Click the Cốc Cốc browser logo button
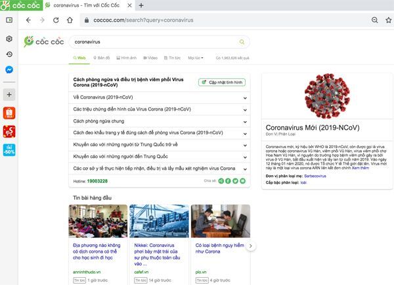 point(21,5)
